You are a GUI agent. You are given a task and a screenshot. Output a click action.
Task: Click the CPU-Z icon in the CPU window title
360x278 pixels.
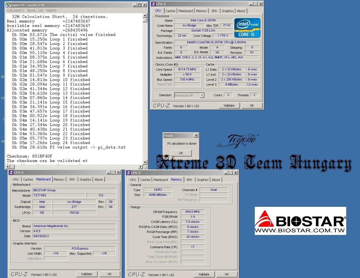(153, 4)
